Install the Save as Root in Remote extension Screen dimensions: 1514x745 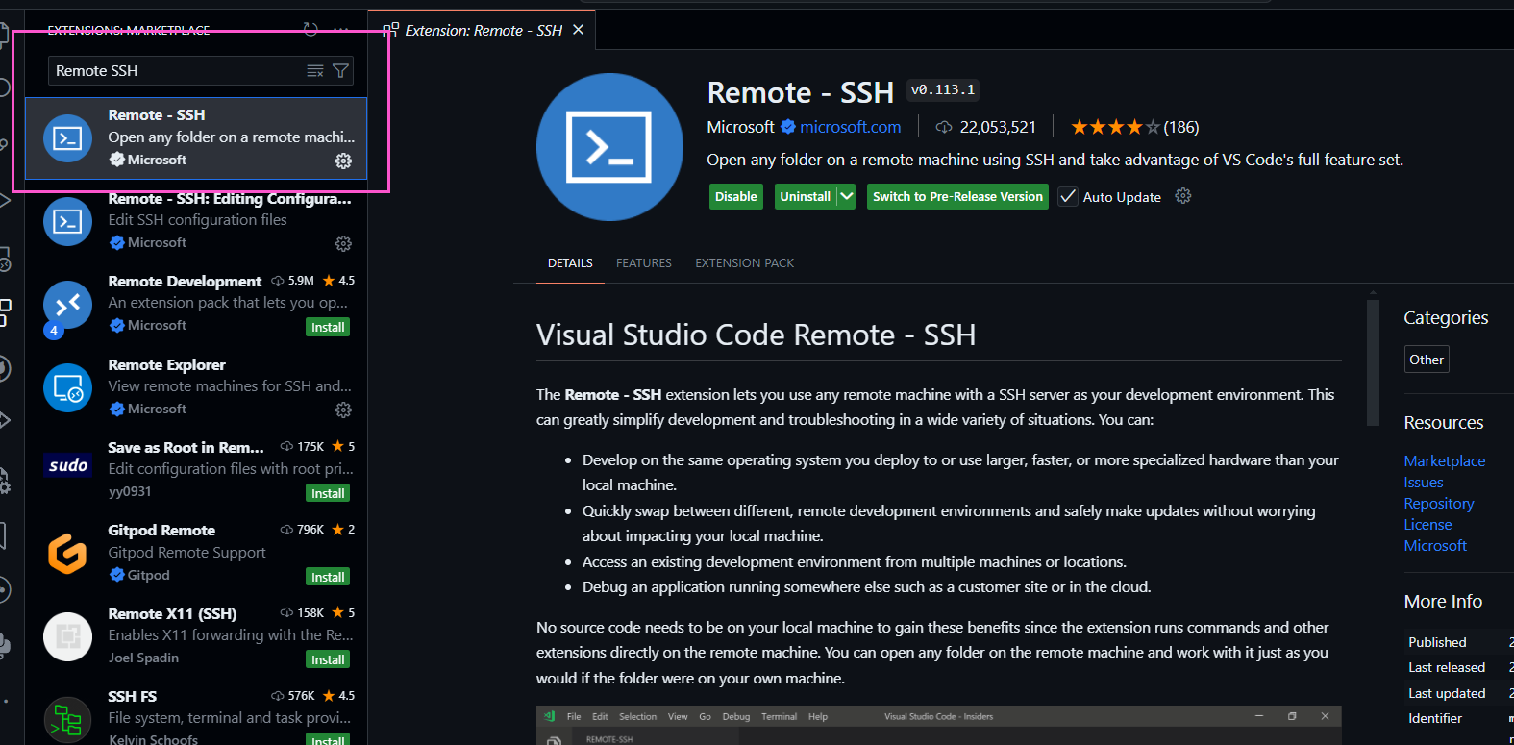click(x=328, y=493)
